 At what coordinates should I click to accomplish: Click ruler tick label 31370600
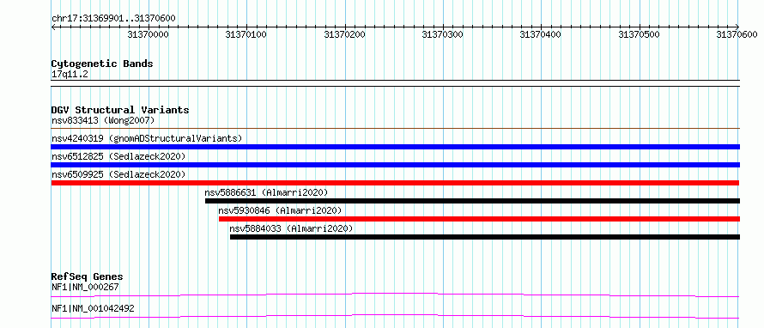[737, 34]
